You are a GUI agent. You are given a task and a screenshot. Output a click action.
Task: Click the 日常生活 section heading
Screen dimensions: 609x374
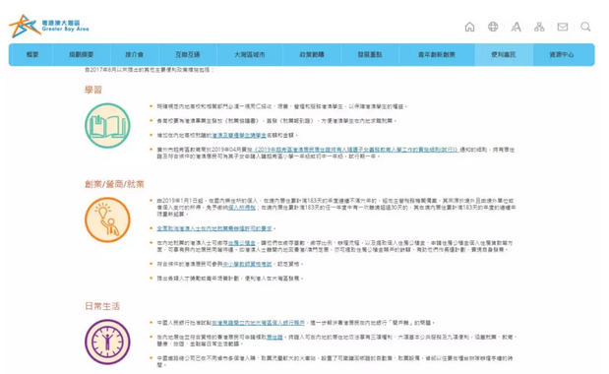(102, 306)
